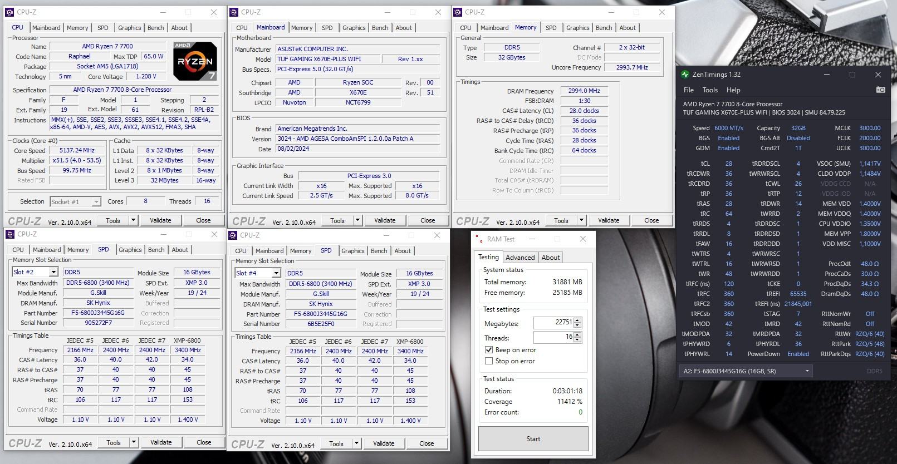Expand Tools arrow in Slot #2 SPD window

point(134,442)
